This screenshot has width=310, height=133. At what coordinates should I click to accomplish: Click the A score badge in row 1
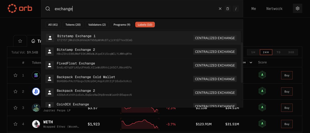[262, 75]
